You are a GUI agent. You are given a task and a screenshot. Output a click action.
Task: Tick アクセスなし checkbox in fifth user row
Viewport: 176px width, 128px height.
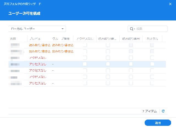pos(85,70)
